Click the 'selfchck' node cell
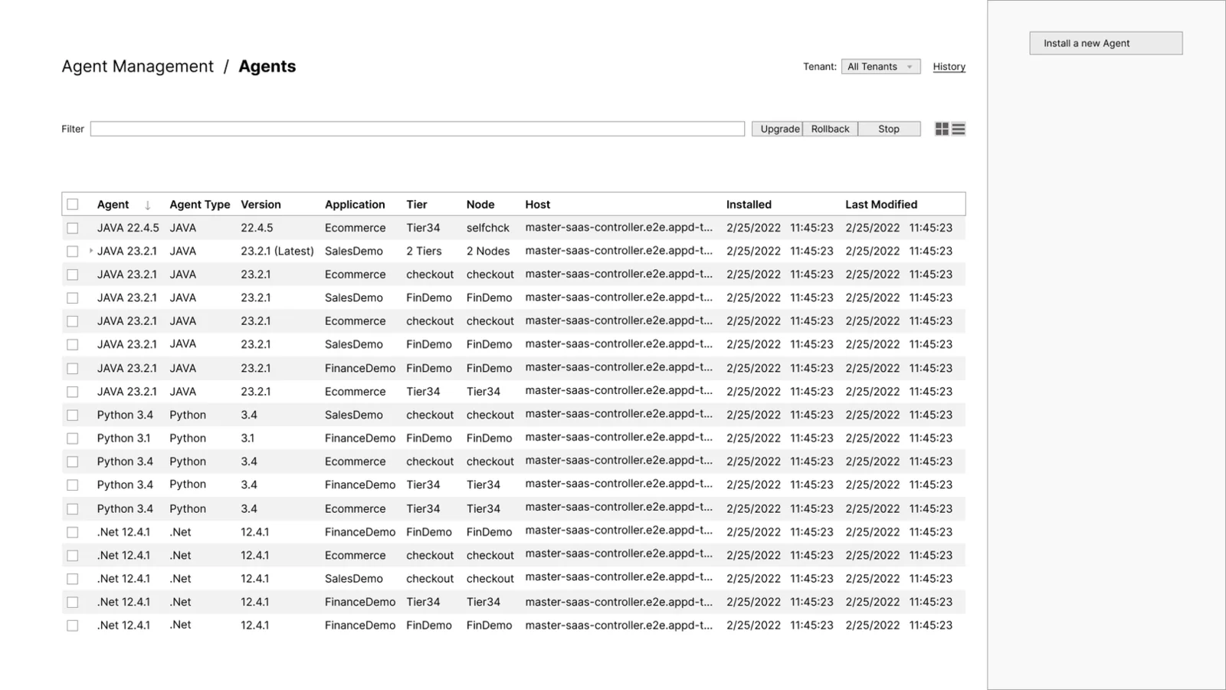The width and height of the screenshot is (1226, 690). pyautogui.click(x=488, y=228)
